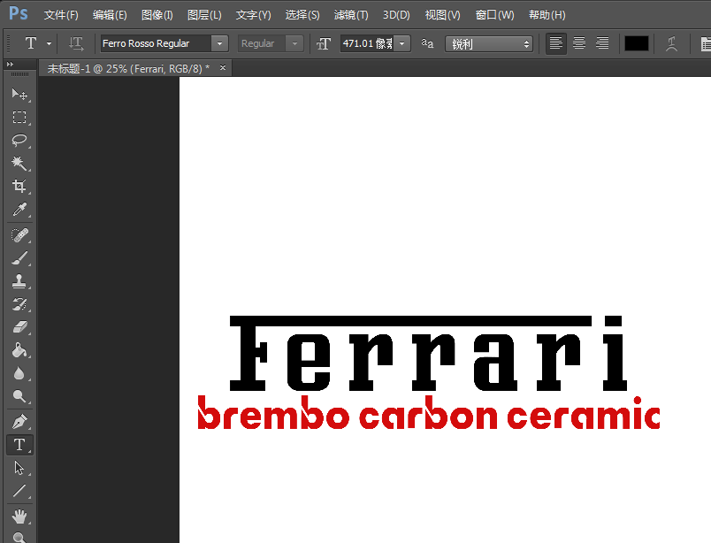
Task: Open the 文字(Y) menu
Action: pyautogui.click(x=253, y=15)
